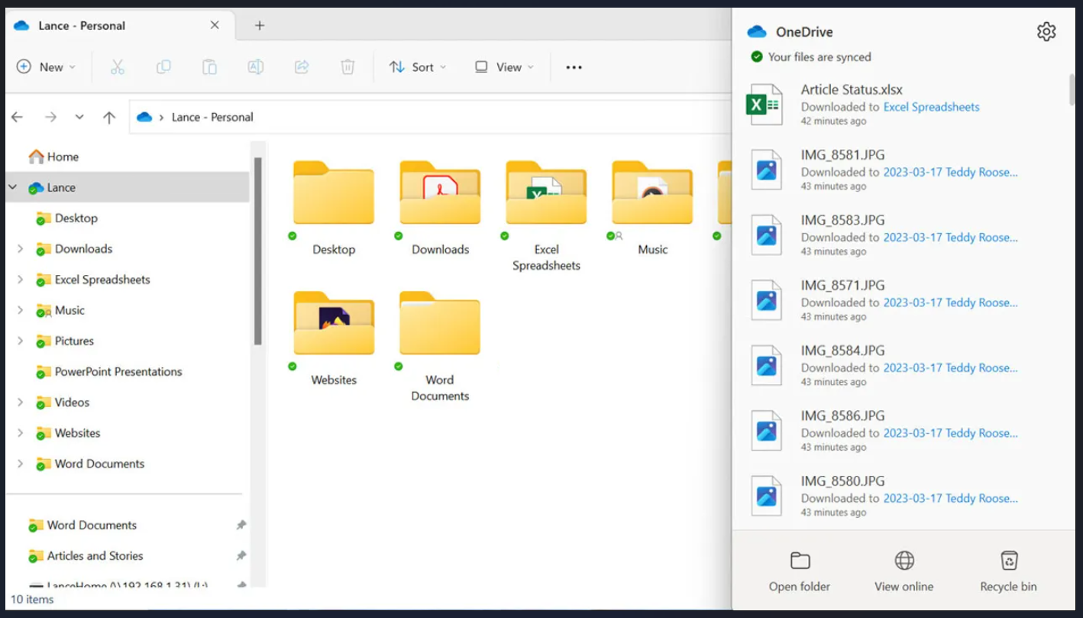Open OneDrive settings via the gear icon
This screenshot has width=1083, height=618.
click(x=1046, y=31)
